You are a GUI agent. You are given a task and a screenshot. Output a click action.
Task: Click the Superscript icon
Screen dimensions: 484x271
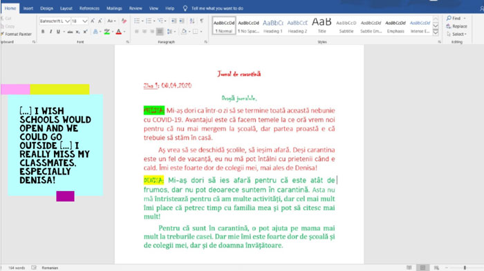click(85, 32)
